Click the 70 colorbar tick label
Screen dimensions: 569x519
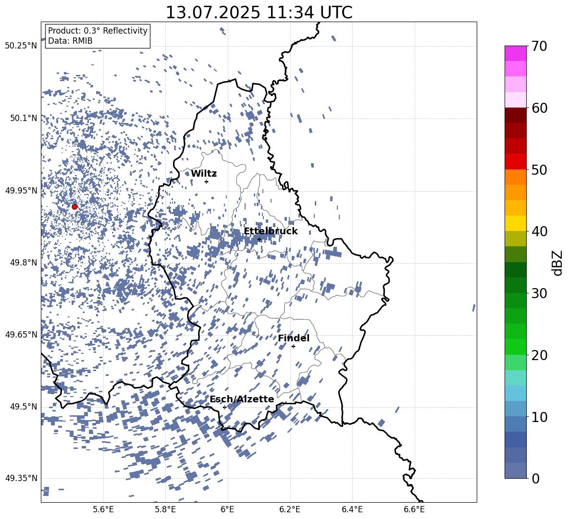coord(539,46)
